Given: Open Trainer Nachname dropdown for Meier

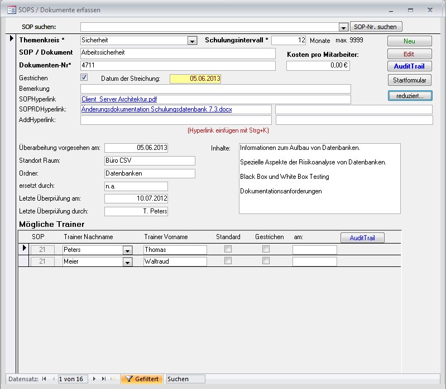Looking at the screenshot, I should 127,262.
